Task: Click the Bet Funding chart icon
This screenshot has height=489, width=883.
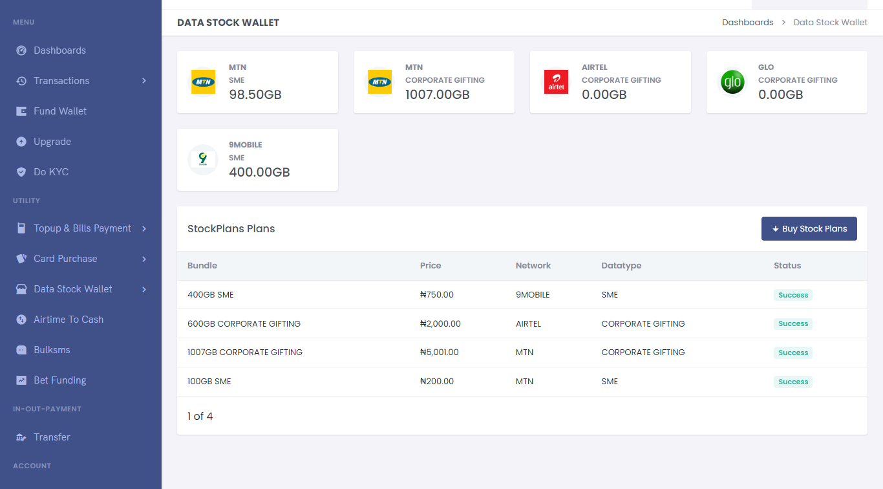Action: (x=21, y=380)
